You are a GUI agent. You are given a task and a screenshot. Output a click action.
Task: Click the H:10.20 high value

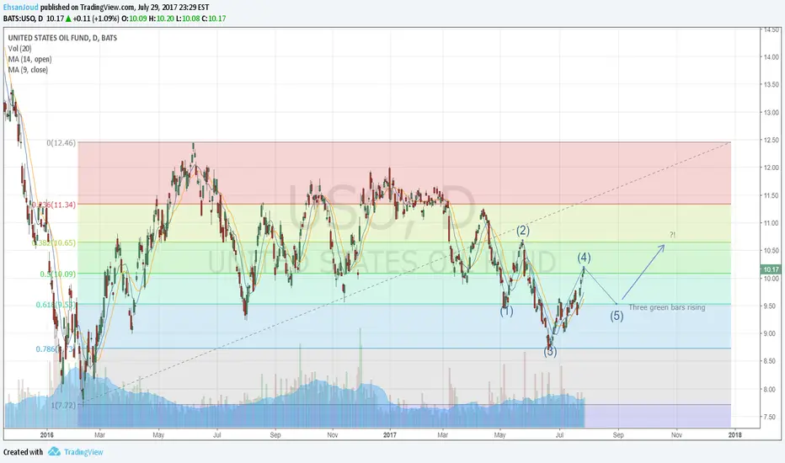pos(161,19)
